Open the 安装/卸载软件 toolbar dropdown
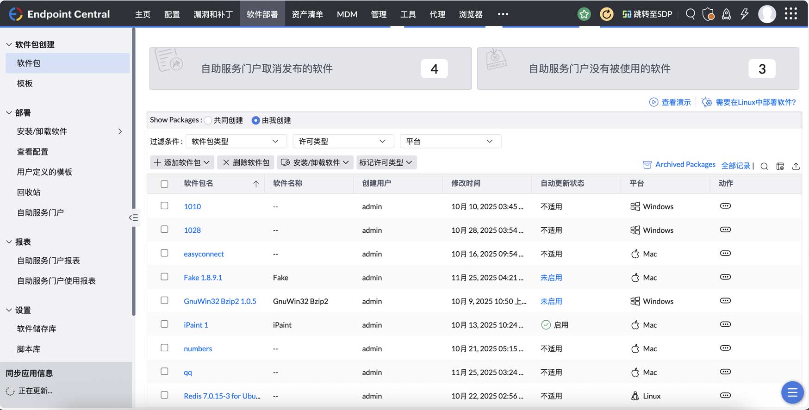 (315, 162)
